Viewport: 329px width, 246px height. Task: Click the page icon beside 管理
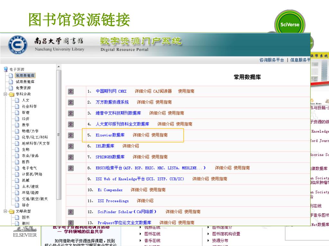click(17, 112)
